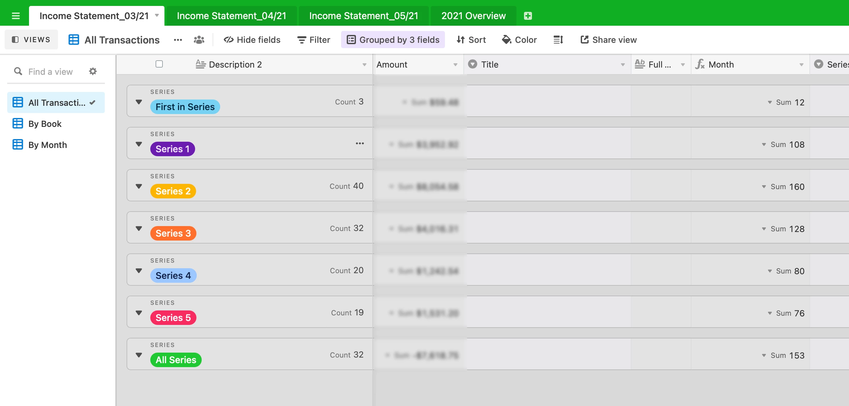
Task: Switch to 2021 Overview tab
Action: 473,15
